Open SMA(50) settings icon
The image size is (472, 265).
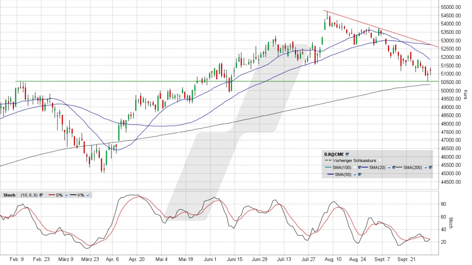coord(359,174)
